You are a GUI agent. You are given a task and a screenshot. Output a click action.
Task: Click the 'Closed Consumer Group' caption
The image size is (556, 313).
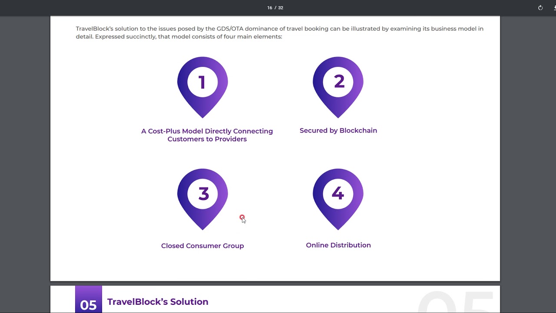point(202,246)
